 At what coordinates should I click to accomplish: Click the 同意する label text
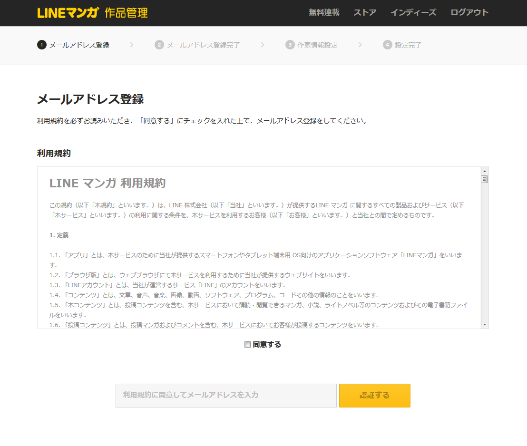click(267, 345)
